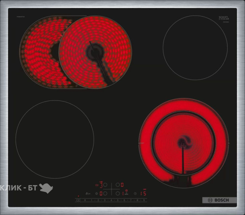Select the rear-right cooking zone circle

pyautogui.click(x=118, y=185)
